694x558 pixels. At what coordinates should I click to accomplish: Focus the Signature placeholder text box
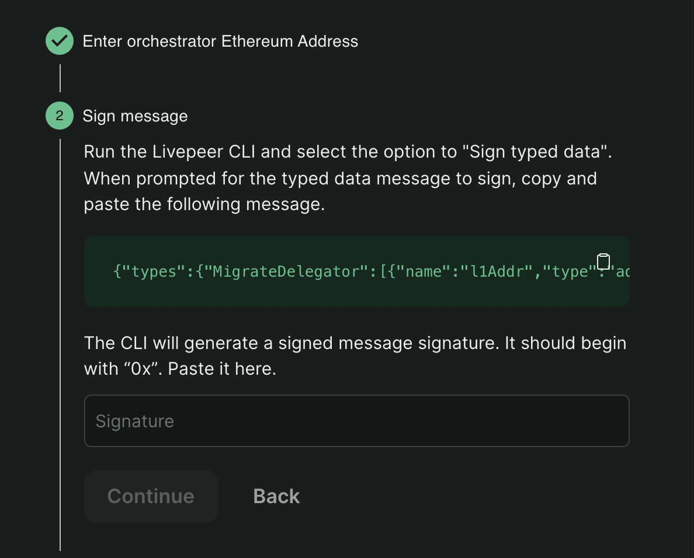[357, 420]
